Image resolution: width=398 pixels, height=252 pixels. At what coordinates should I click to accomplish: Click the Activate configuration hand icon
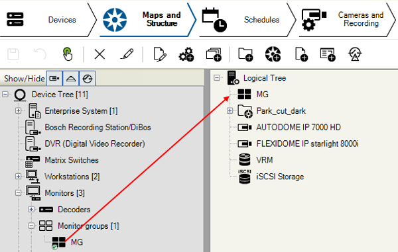pos(67,54)
